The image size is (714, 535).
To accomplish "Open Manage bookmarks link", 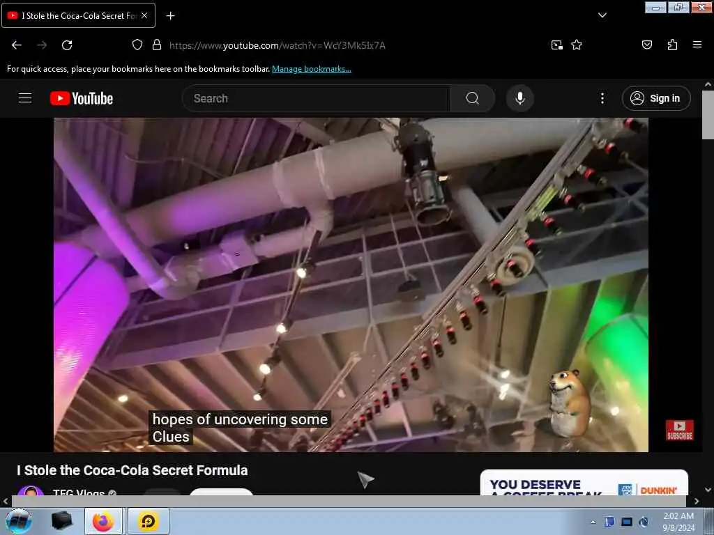I will 312,69.
